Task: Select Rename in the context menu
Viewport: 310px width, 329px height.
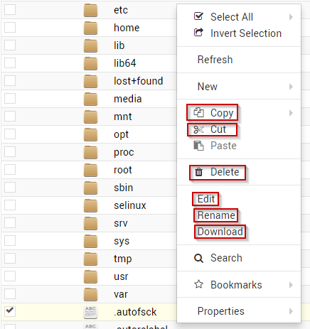Action: pos(216,215)
